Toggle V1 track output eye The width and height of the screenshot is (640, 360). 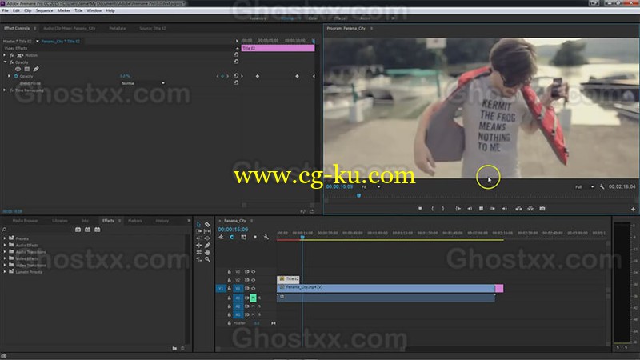pos(254,288)
